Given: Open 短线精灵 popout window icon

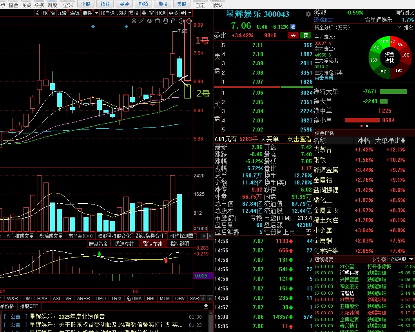Looking at the screenshot, I should 375,259.
